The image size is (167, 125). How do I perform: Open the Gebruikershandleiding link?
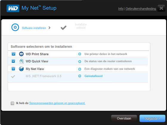[x=141, y=9]
